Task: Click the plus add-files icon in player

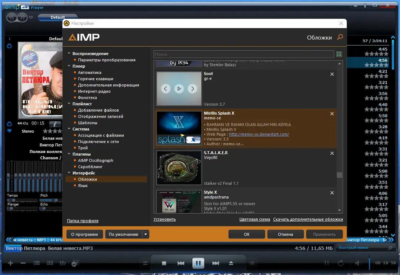Action: 10,263
